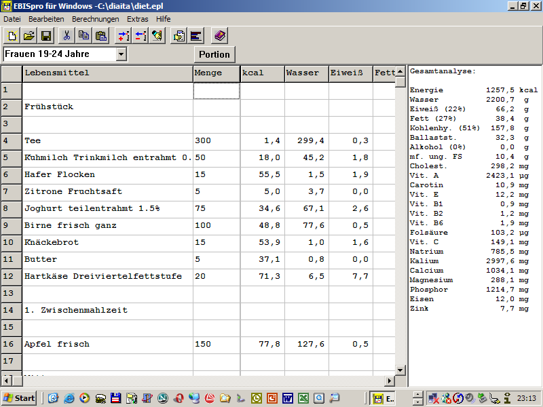Click the Lebensmittel column header
The width and height of the screenshot is (543, 407).
click(107, 73)
